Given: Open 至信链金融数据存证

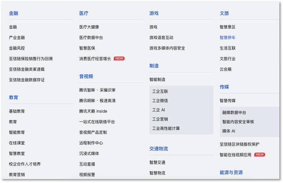Looking at the screenshot, I should (27, 80).
